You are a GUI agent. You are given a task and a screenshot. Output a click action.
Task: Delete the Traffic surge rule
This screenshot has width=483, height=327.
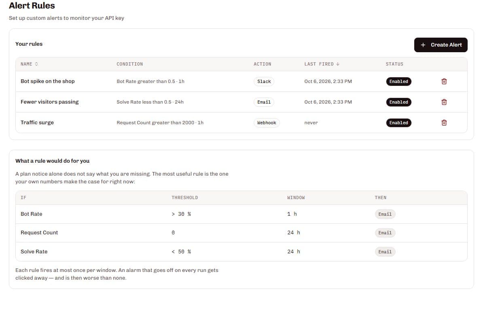point(444,123)
